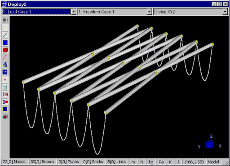Toggle beam display with the green line icon
This screenshot has height=166, width=230.
(x=5, y=35)
